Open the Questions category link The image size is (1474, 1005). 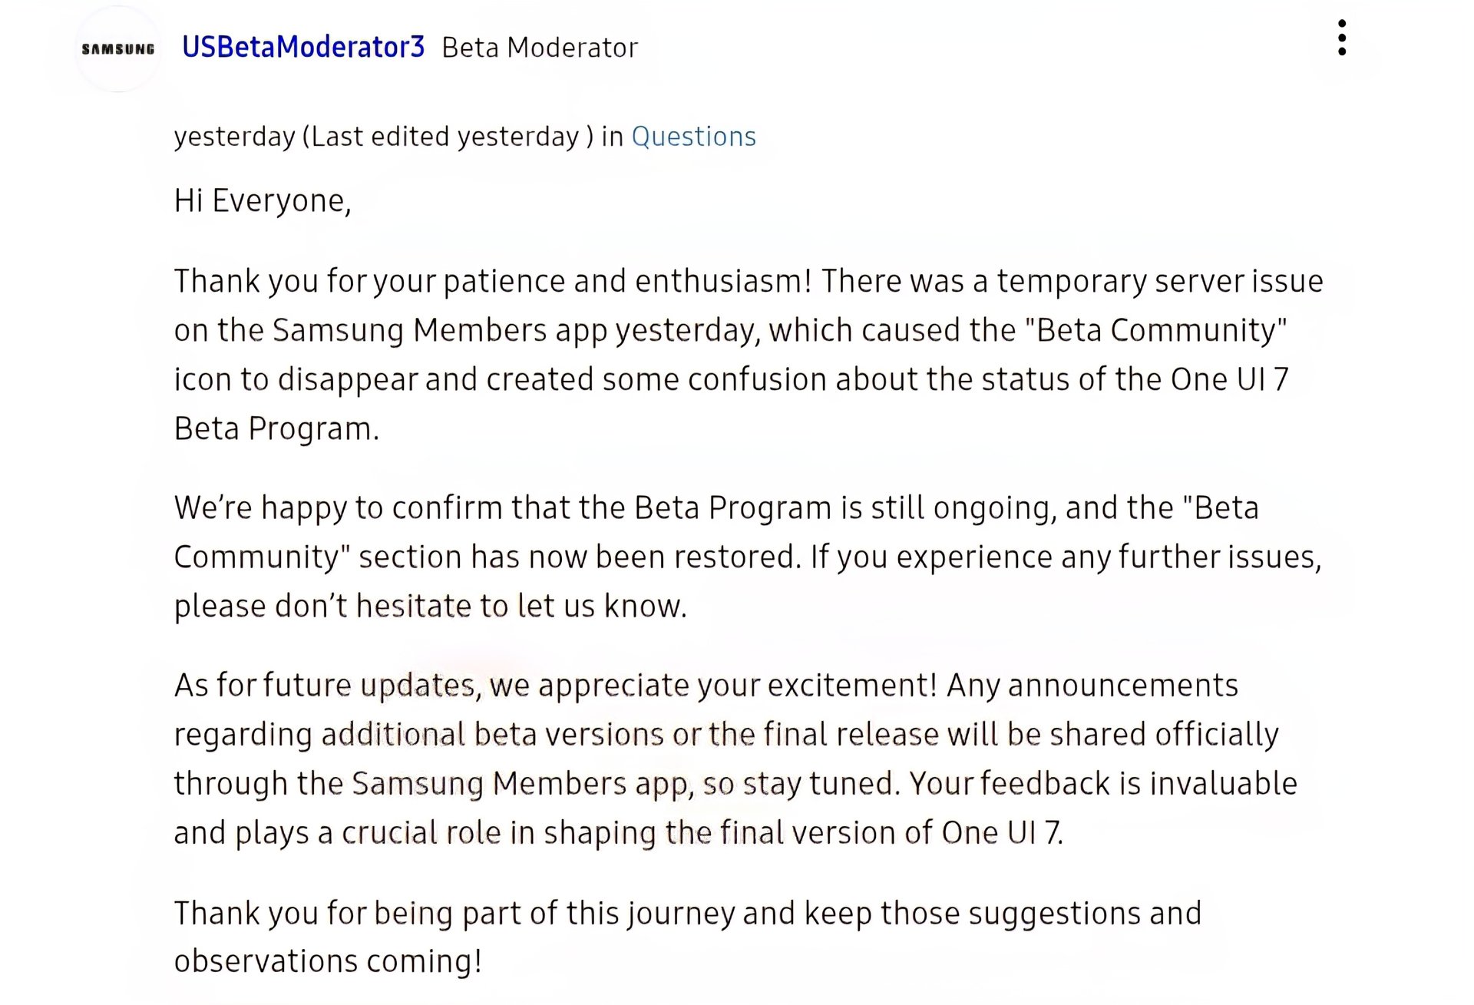(x=693, y=137)
